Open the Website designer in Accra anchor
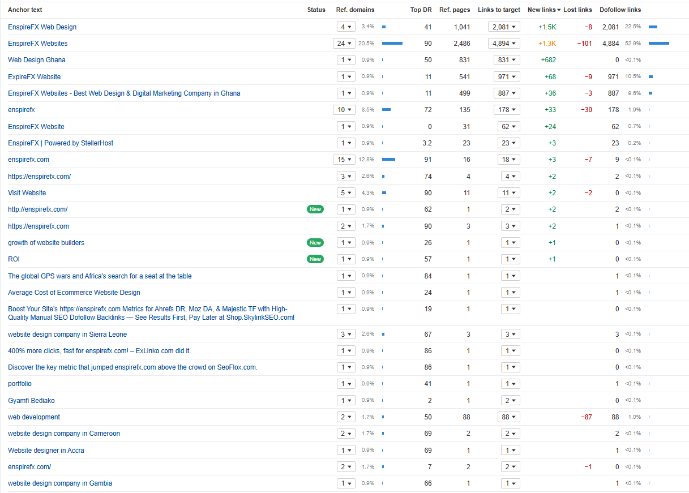Image resolution: width=689 pixels, height=493 pixels. point(46,451)
